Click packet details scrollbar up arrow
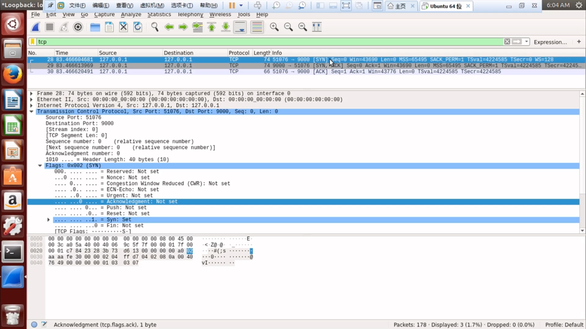The width and height of the screenshot is (586, 329). click(582, 94)
